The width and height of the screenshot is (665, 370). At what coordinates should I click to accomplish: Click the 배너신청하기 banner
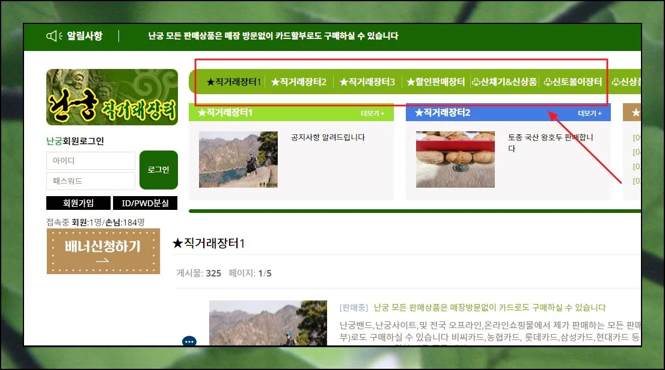[x=103, y=252]
